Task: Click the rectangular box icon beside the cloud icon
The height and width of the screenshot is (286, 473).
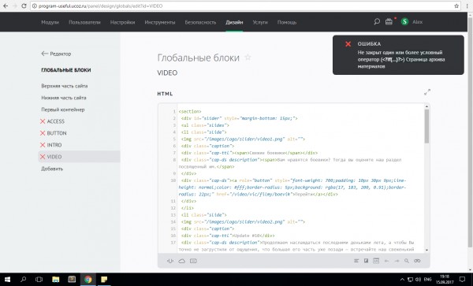Action: coord(193,261)
